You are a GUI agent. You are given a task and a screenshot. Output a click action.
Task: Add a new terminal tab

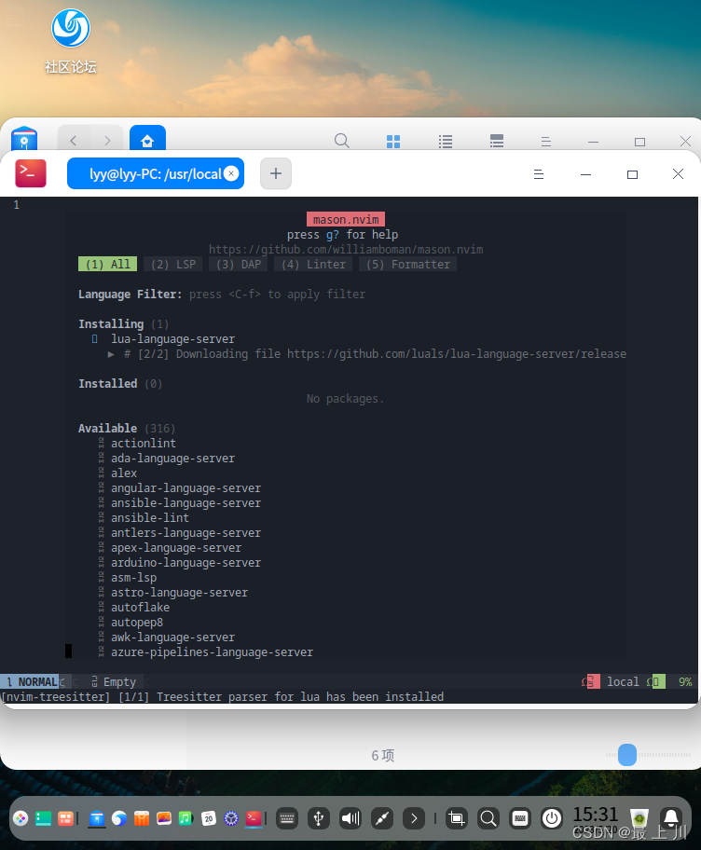pyautogui.click(x=276, y=173)
